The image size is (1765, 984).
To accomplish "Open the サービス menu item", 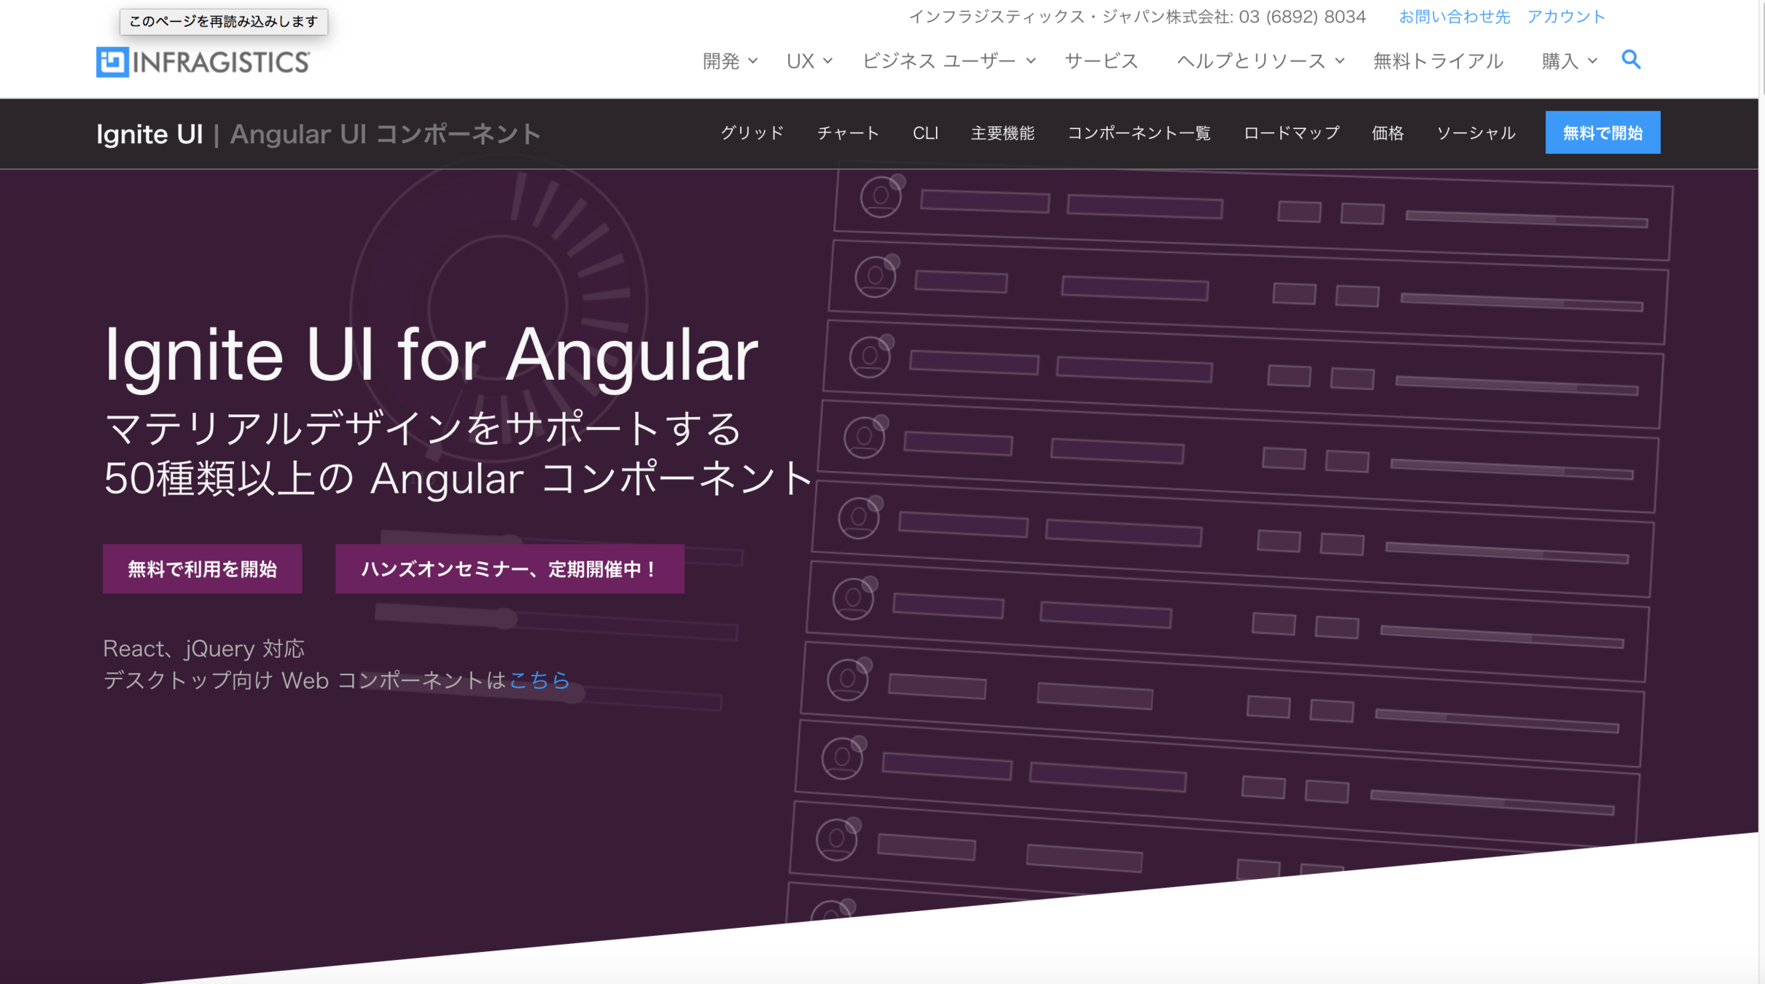I will point(1101,61).
